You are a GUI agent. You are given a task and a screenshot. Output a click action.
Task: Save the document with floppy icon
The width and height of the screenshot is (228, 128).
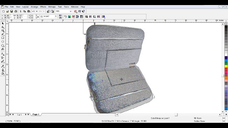(x=12, y=11)
